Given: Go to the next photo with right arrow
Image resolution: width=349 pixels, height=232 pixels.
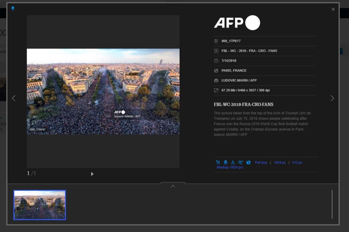Looking at the screenshot, I should (332, 98).
